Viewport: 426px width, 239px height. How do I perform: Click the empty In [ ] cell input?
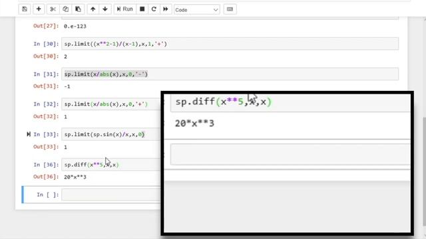pos(111,195)
